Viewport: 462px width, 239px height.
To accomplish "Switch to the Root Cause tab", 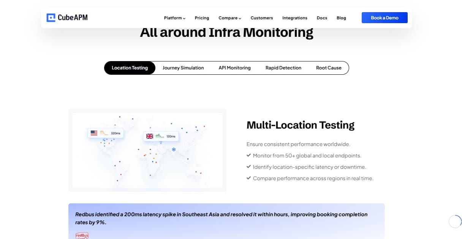I will (329, 68).
